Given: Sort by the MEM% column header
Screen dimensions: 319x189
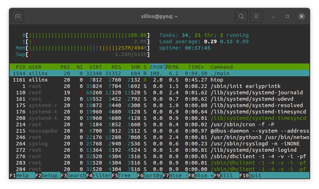Looking at the screenshot, I should tap(172, 67).
